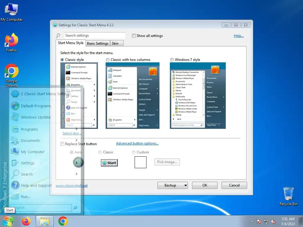
Task: Maximize the Classic Start Menu settings window
Action: point(236,25)
